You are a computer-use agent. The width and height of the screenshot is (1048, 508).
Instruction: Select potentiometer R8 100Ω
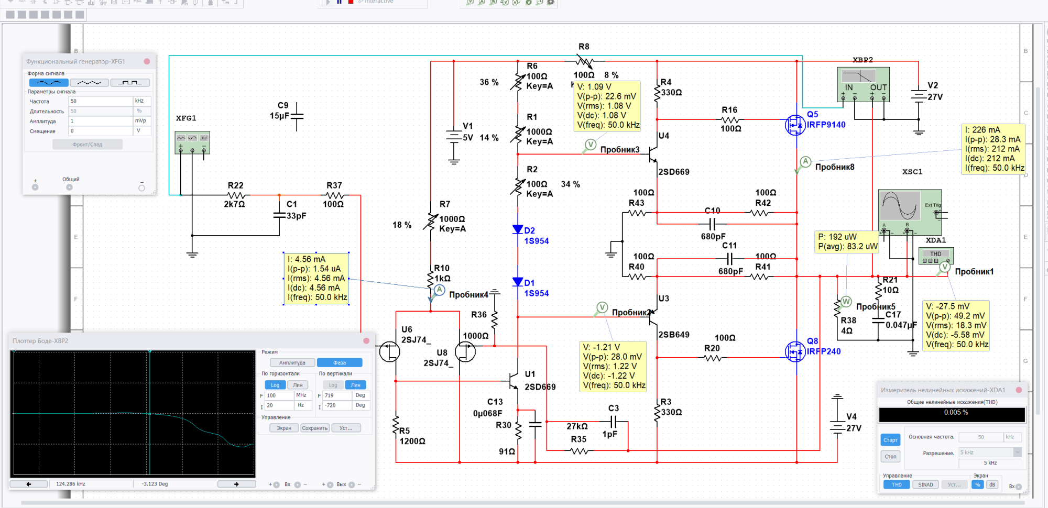click(x=584, y=61)
